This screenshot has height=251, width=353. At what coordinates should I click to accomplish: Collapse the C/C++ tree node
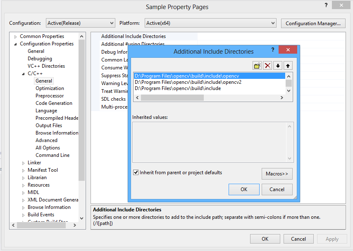tap(24, 73)
